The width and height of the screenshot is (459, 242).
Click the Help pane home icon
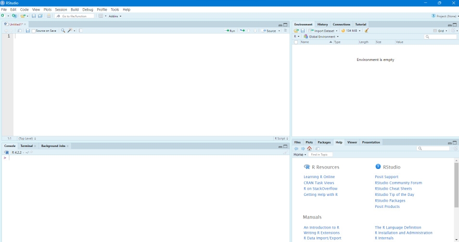click(309, 148)
